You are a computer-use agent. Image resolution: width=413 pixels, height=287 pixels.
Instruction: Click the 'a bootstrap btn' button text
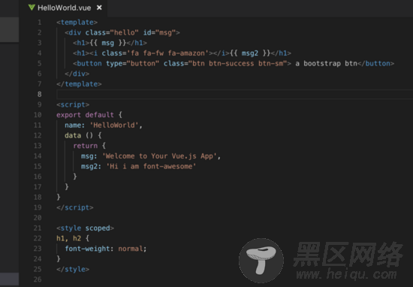click(x=326, y=64)
